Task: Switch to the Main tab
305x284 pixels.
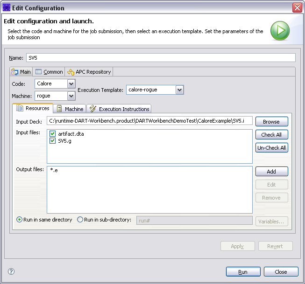Action: [21, 72]
